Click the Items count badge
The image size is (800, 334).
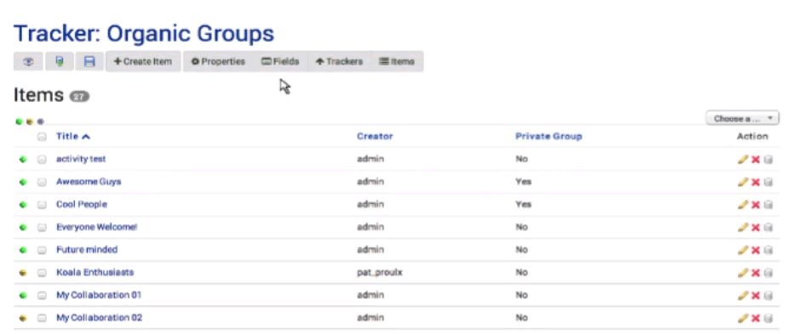coord(79,96)
